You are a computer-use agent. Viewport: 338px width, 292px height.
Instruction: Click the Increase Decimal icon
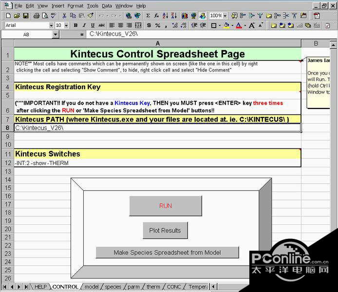(x=175, y=25)
